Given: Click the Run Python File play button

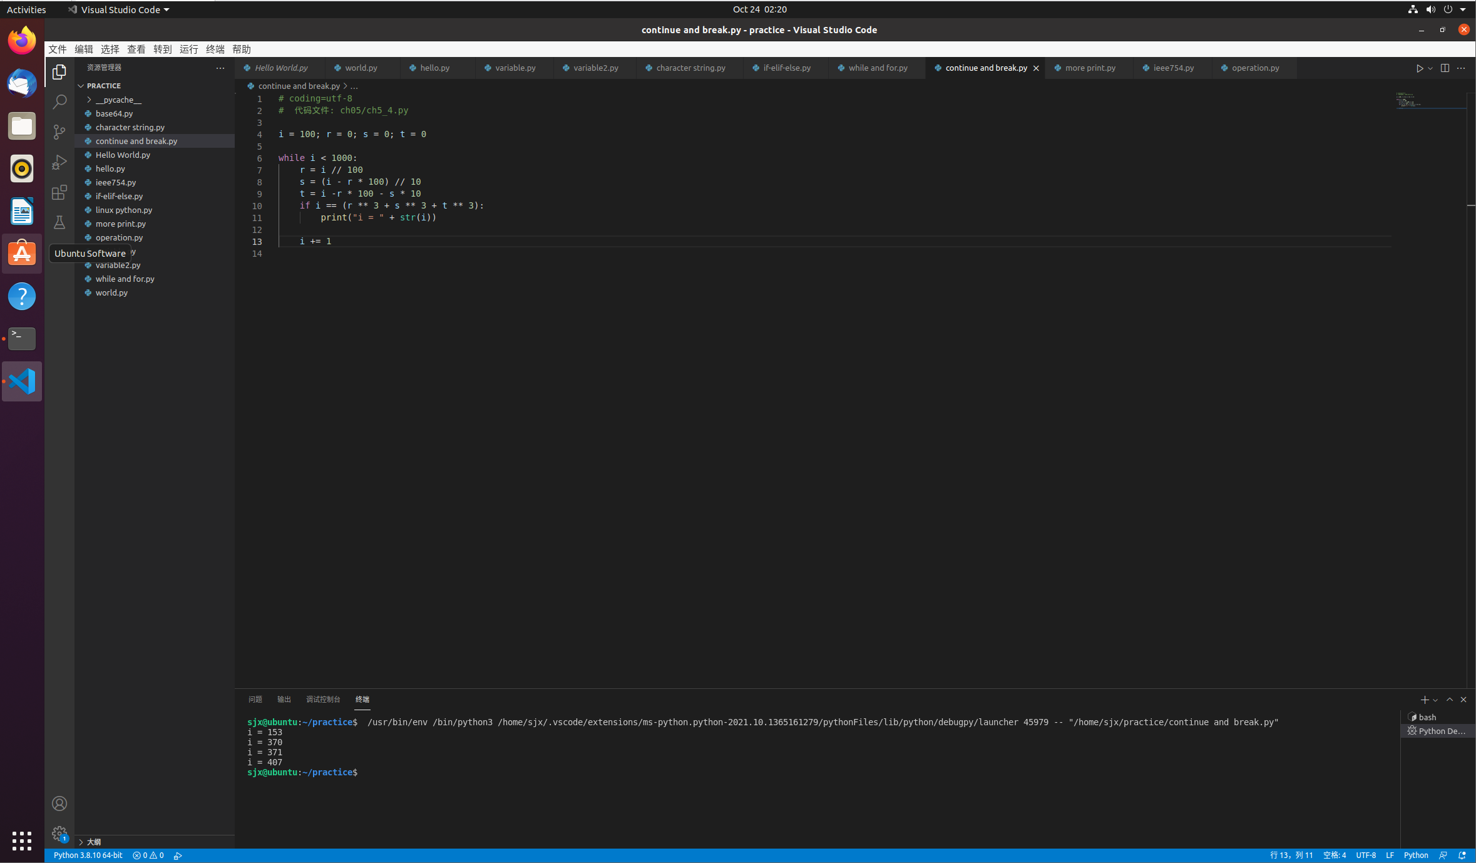Looking at the screenshot, I should point(1419,68).
